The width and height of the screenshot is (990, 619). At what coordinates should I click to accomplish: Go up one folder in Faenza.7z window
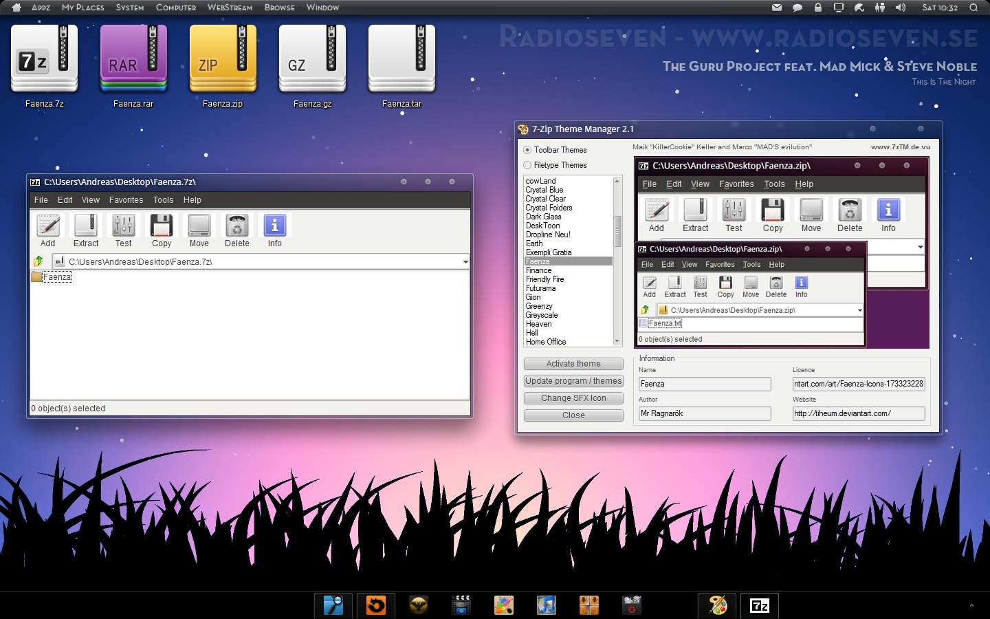pyautogui.click(x=38, y=261)
